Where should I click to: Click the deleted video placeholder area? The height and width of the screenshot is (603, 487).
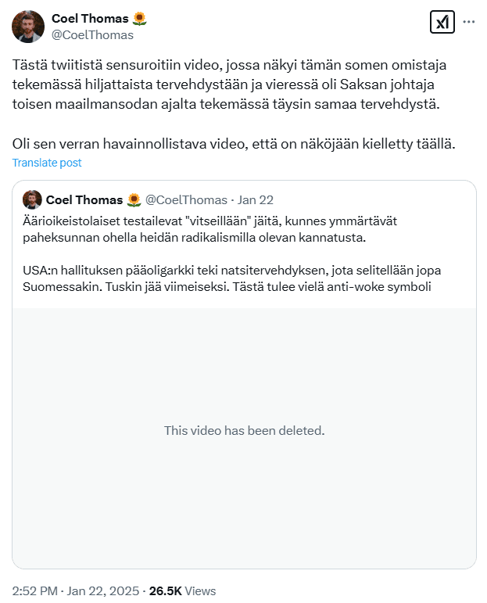244,439
